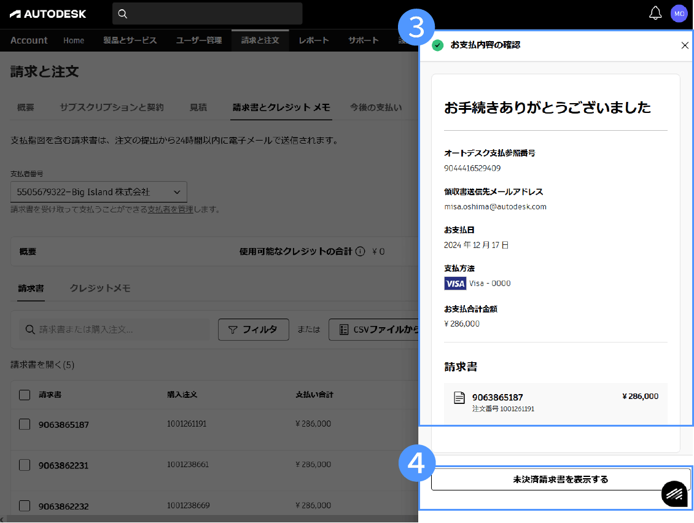The height and width of the screenshot is (523, 694).
Task: Click the document icon for invoice 9063865187
Action: coord(459,398)
